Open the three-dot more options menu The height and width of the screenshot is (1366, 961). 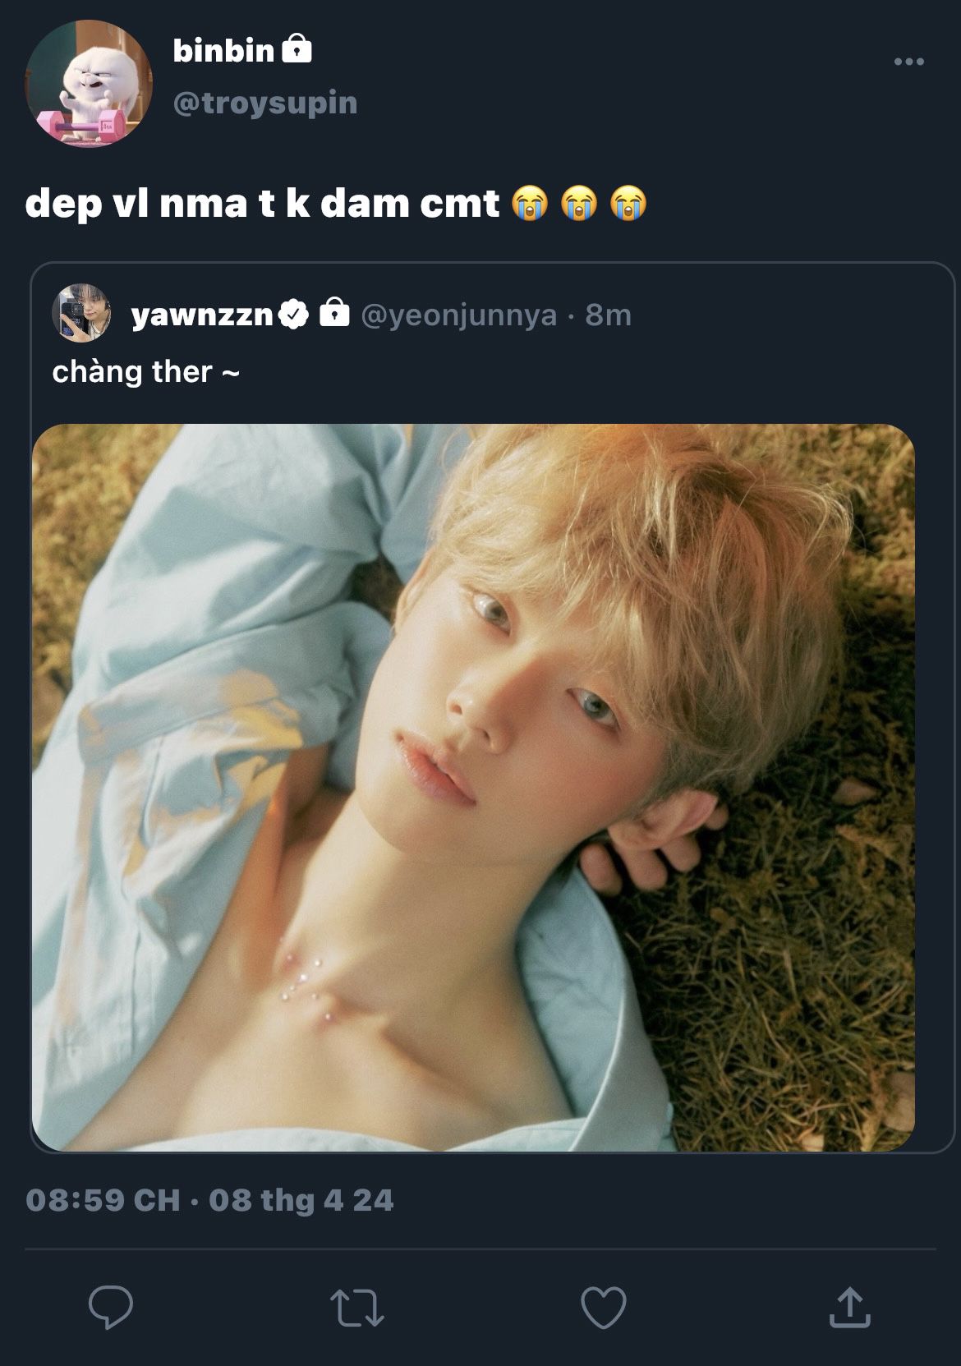(908, 62)
